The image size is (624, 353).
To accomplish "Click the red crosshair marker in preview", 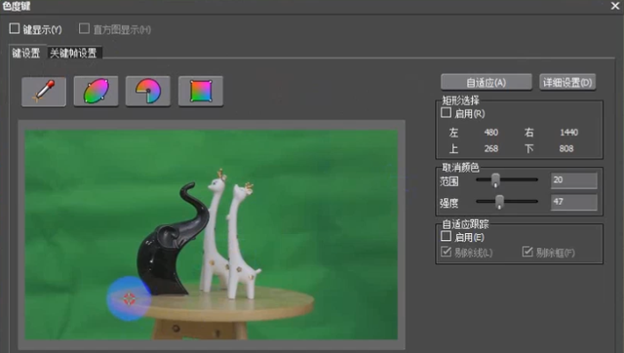I will [129, 298].
